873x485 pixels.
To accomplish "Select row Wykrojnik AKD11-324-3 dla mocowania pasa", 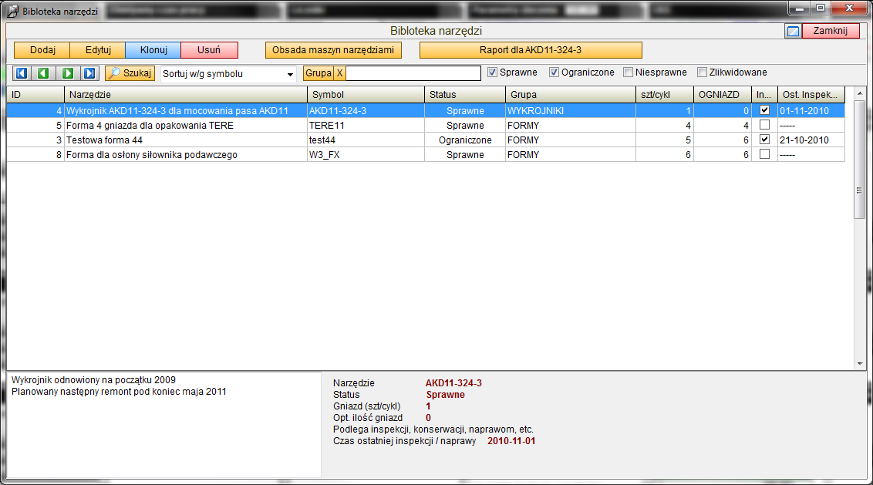I will (426, 111).
